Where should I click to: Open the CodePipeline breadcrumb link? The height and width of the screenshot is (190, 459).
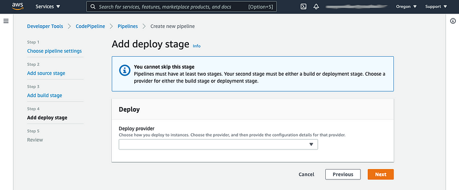[90, 26]
